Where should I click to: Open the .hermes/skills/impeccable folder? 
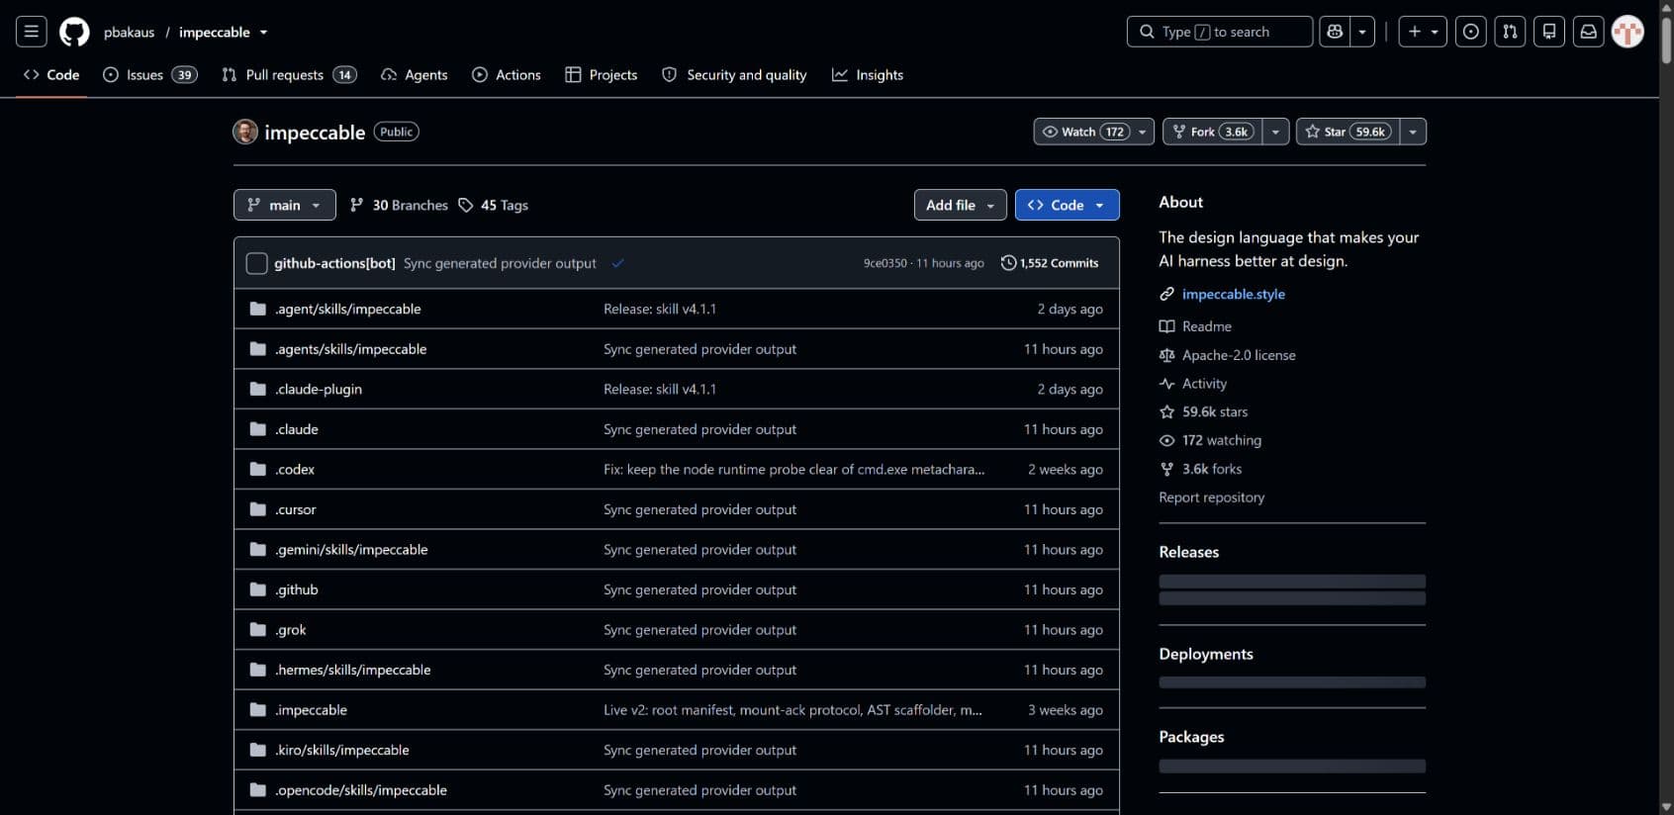(353, 670)
